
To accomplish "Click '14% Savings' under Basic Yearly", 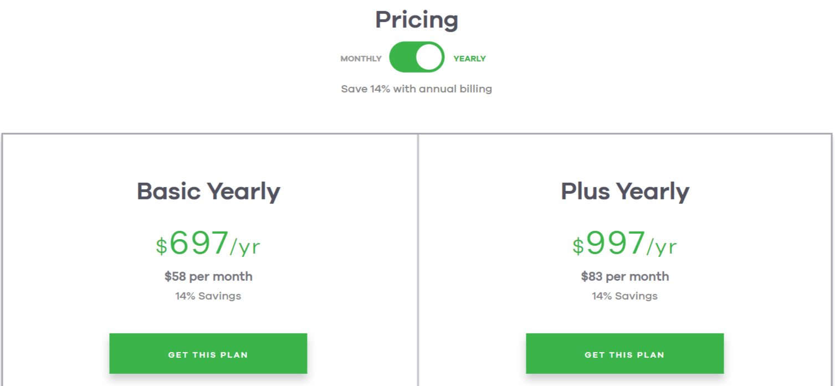I will coord(208,296).
